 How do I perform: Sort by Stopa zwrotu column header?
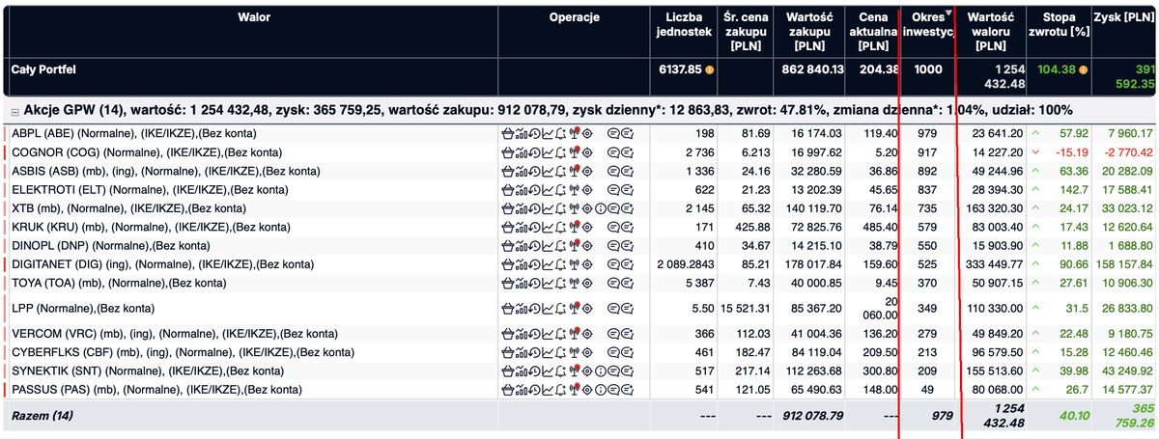[1059, 24]
